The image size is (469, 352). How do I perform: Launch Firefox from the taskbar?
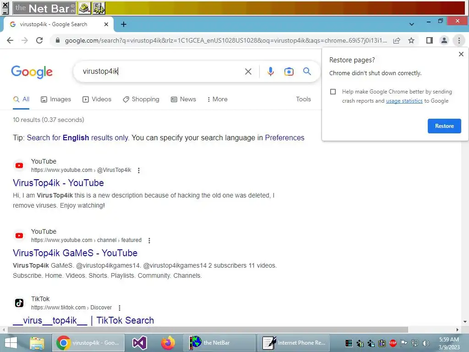[168, 343]
